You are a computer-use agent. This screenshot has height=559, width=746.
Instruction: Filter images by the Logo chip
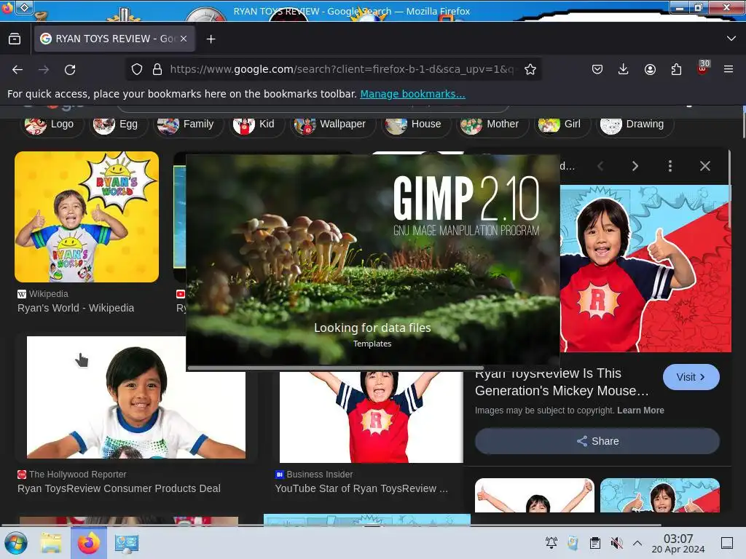[52, 124]
